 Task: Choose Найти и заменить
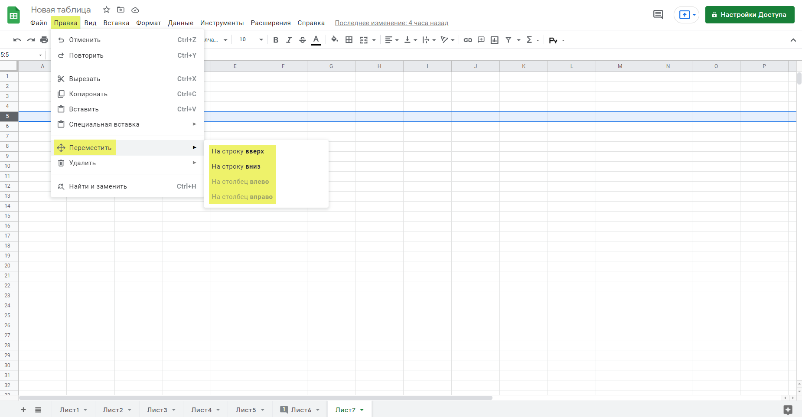point(127,186)
